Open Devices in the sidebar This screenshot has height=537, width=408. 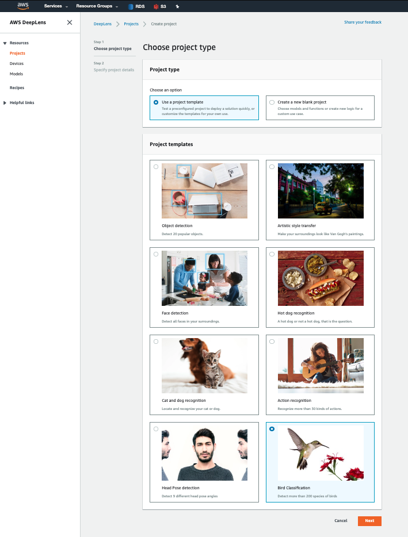[x=17, y=64]
